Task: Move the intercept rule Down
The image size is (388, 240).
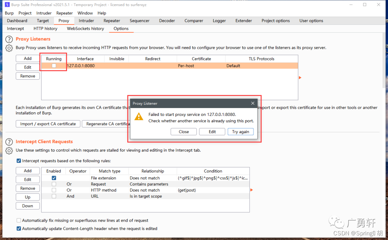Action: (x=28, y=206)
